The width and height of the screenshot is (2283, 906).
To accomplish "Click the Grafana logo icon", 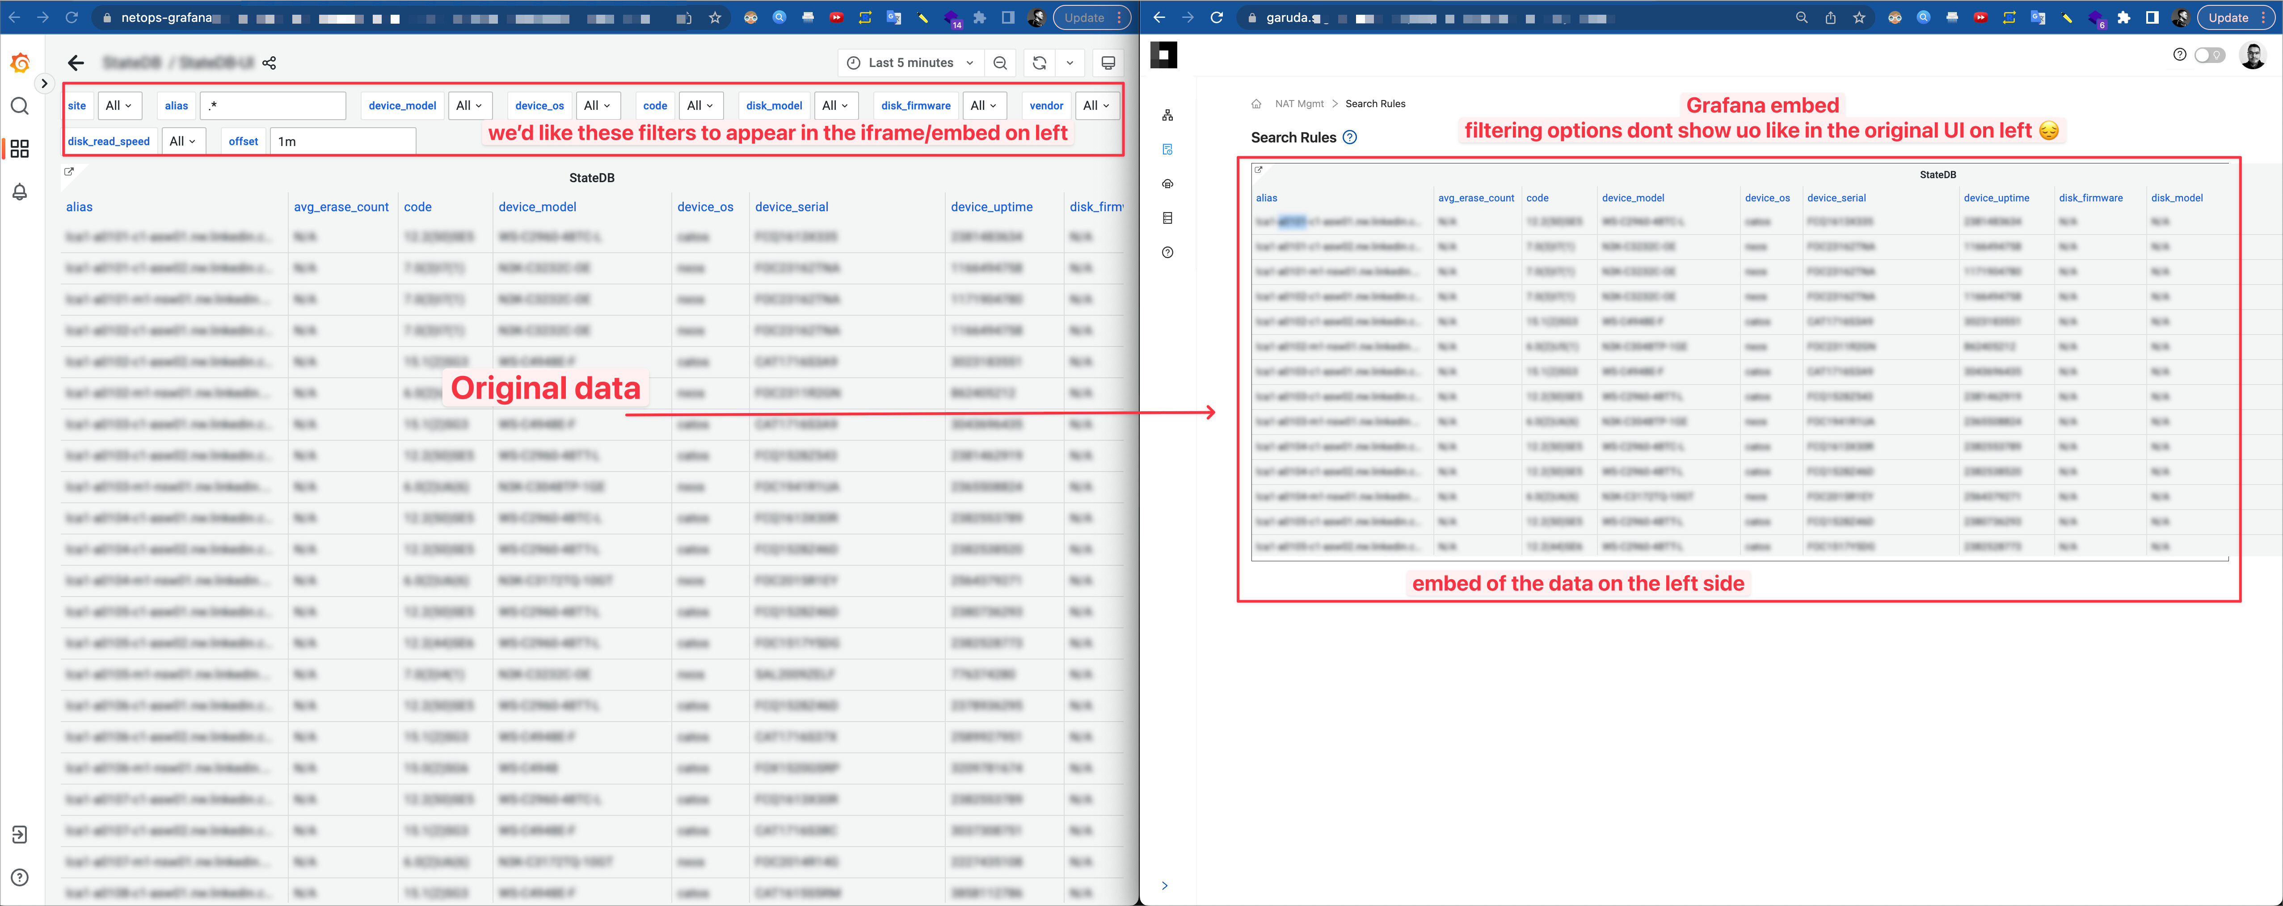I will (x=20, y=63).
